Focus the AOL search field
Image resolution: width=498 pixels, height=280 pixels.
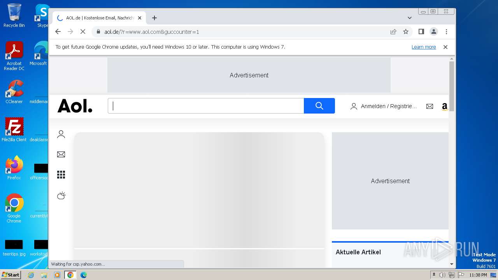(x=206, y=106)
